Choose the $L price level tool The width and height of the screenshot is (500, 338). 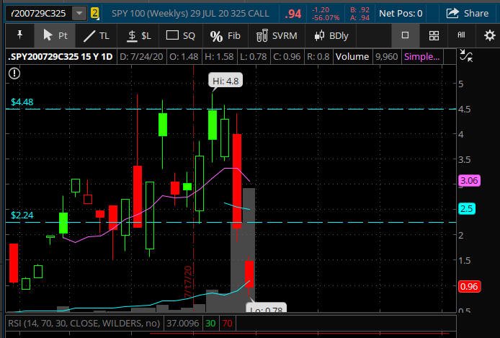(138, 35)
